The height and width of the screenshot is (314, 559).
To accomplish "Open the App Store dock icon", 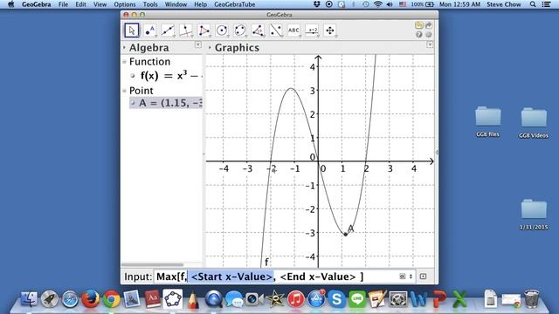I will [x=316, y=298].
